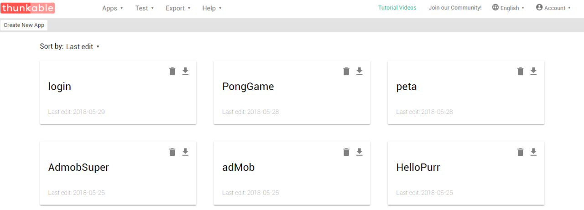Click trash icon on PongGame card
The height and width of the screenshot is (210, 584).
click(346, 71)
